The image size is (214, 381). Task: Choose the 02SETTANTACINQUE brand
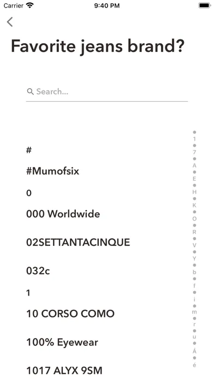78,243
